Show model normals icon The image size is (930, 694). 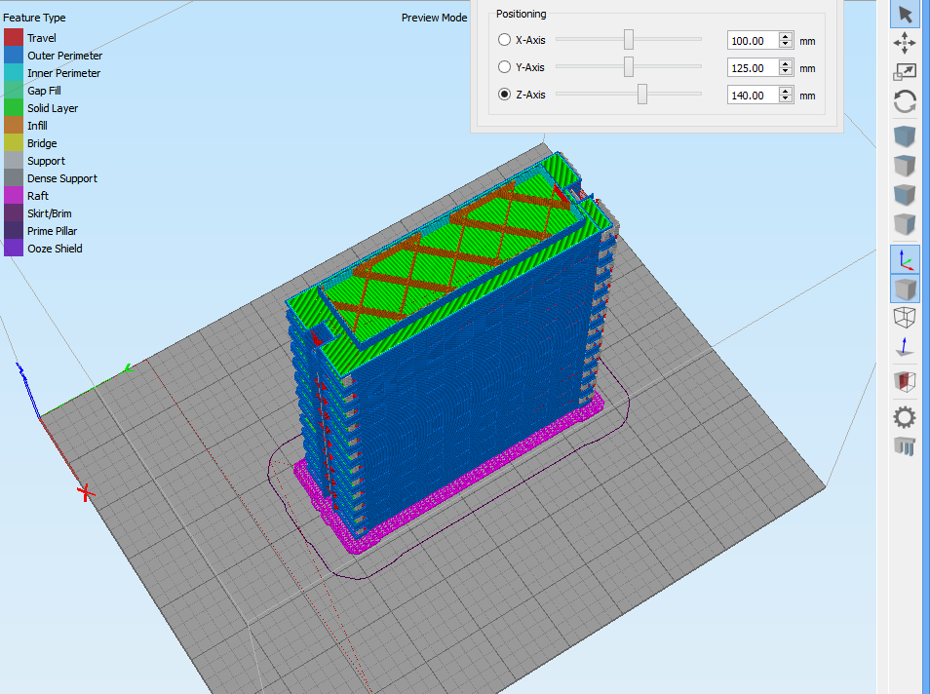click(x=905, y=347)
